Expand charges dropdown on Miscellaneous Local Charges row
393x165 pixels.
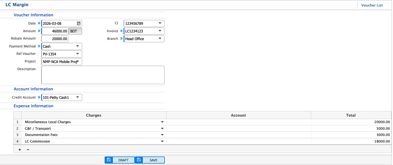[x=162, y=122]
